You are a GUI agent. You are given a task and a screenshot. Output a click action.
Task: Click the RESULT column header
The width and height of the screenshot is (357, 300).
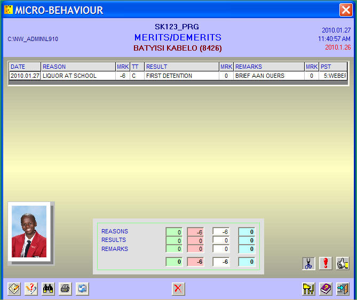(181, 67)
